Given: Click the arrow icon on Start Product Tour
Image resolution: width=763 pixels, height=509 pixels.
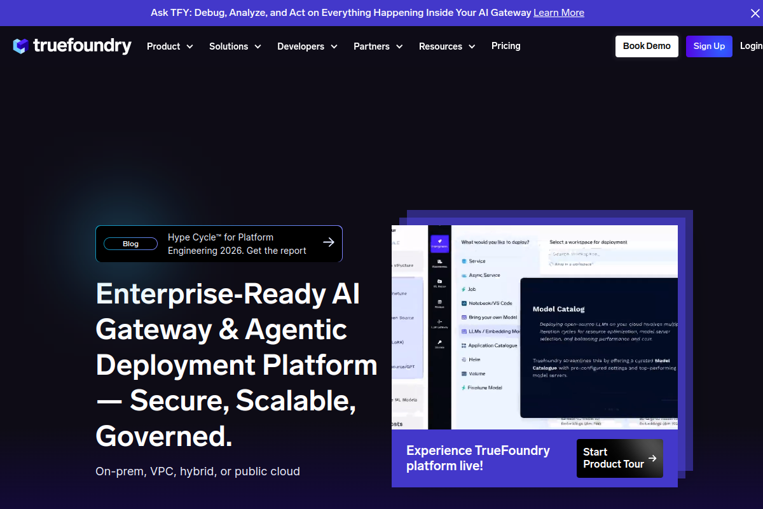Looking at the screenshot, I should [652, 458].
